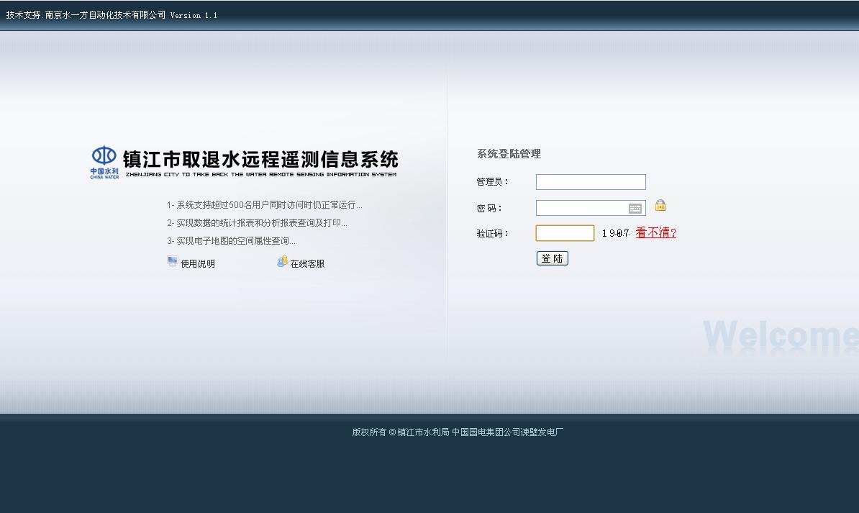The image size is (859, 513).
Task: Click the virtual keyboard icon in password field
Action: [x=635, y=208]
